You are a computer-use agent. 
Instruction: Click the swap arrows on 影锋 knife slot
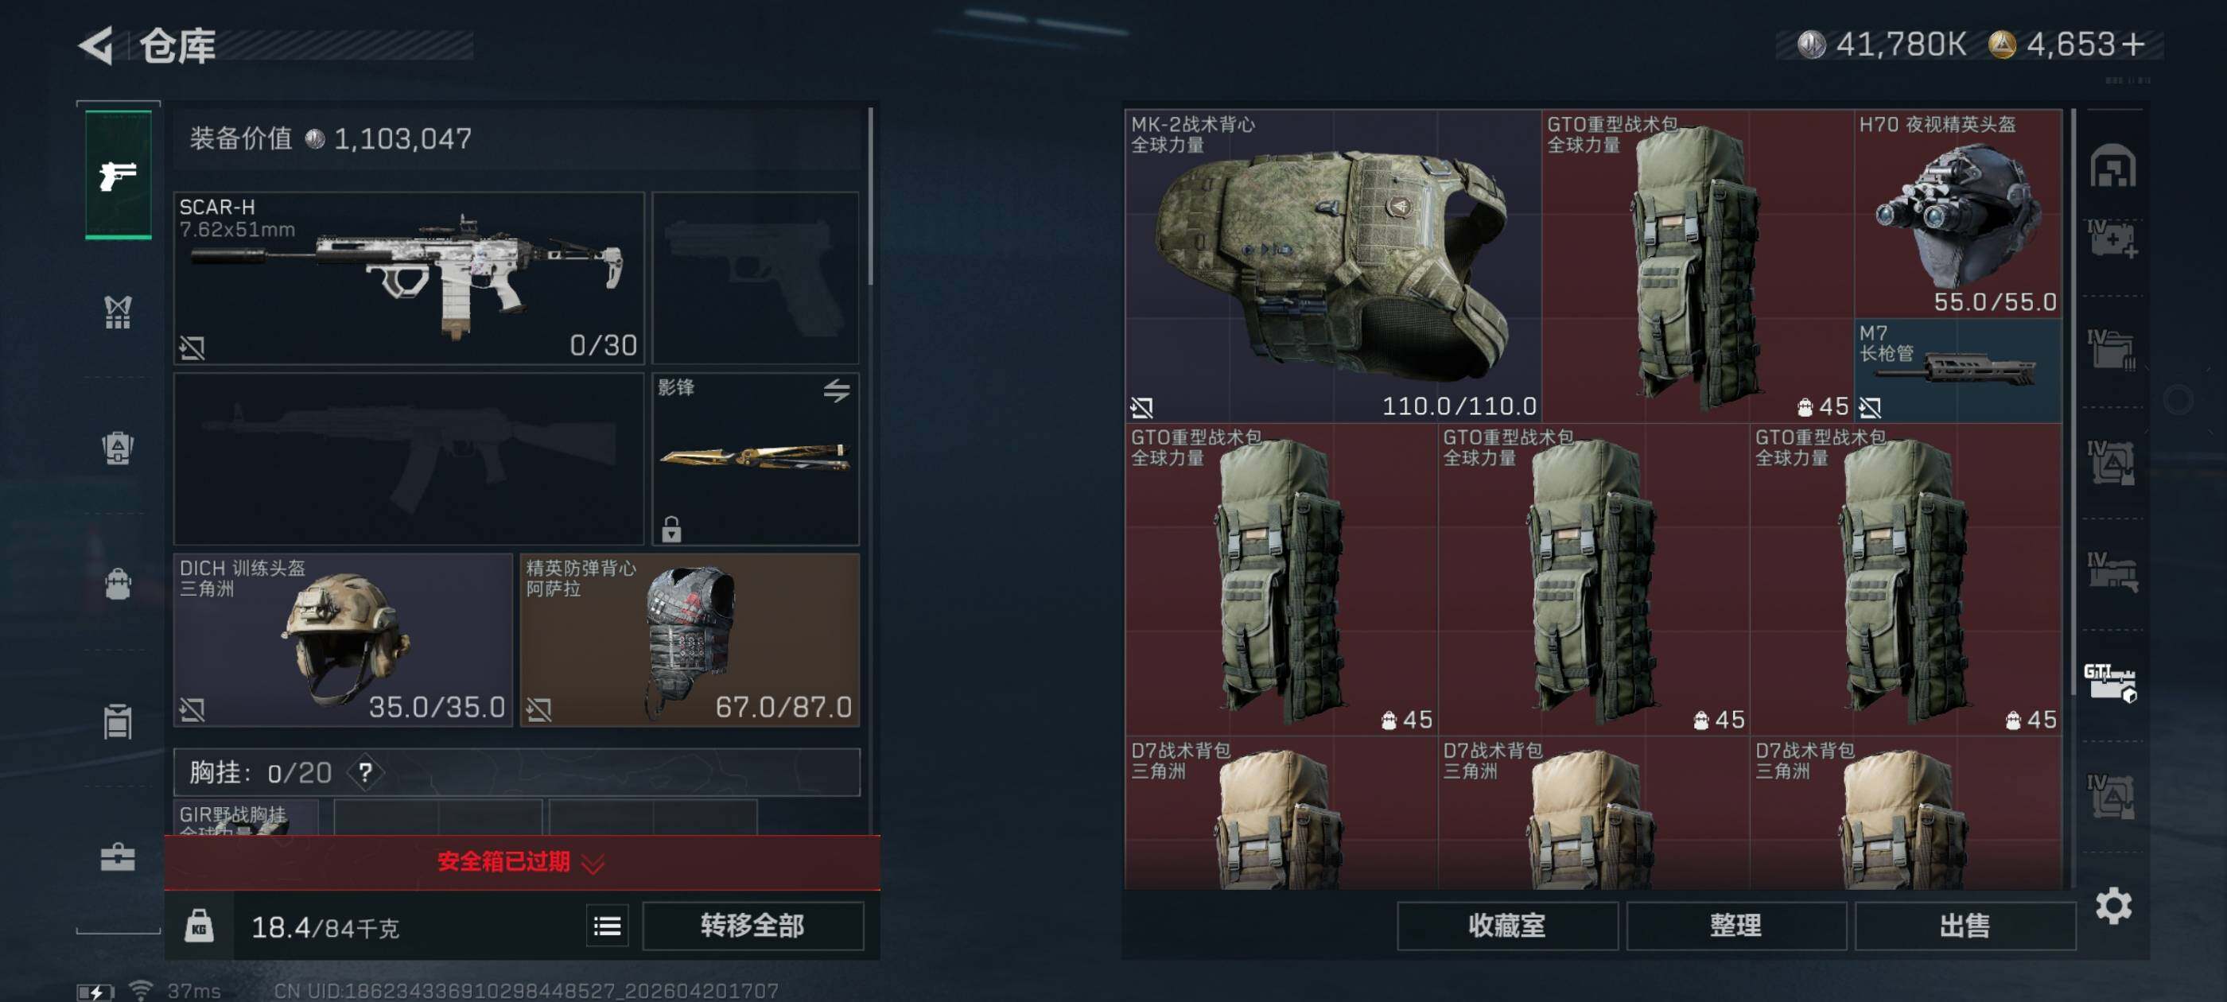[836, 390]
